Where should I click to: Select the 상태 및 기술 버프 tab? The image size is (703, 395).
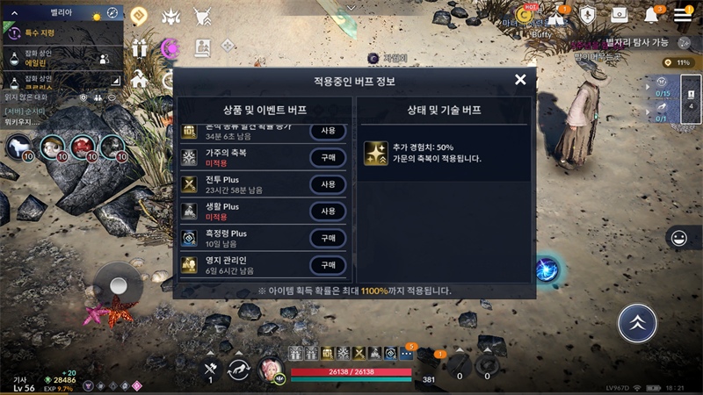point(444,111)
